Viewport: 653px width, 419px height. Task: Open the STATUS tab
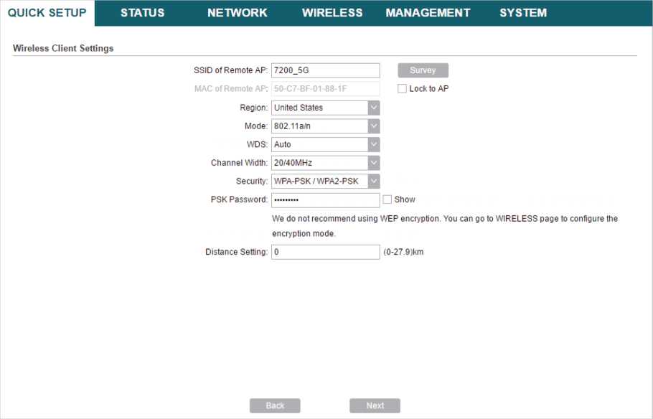pos(142,13)
